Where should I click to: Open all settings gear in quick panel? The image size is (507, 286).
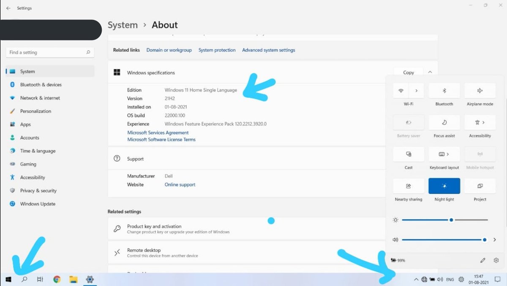496,260
